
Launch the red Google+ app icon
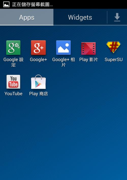(x=38, y=48)
